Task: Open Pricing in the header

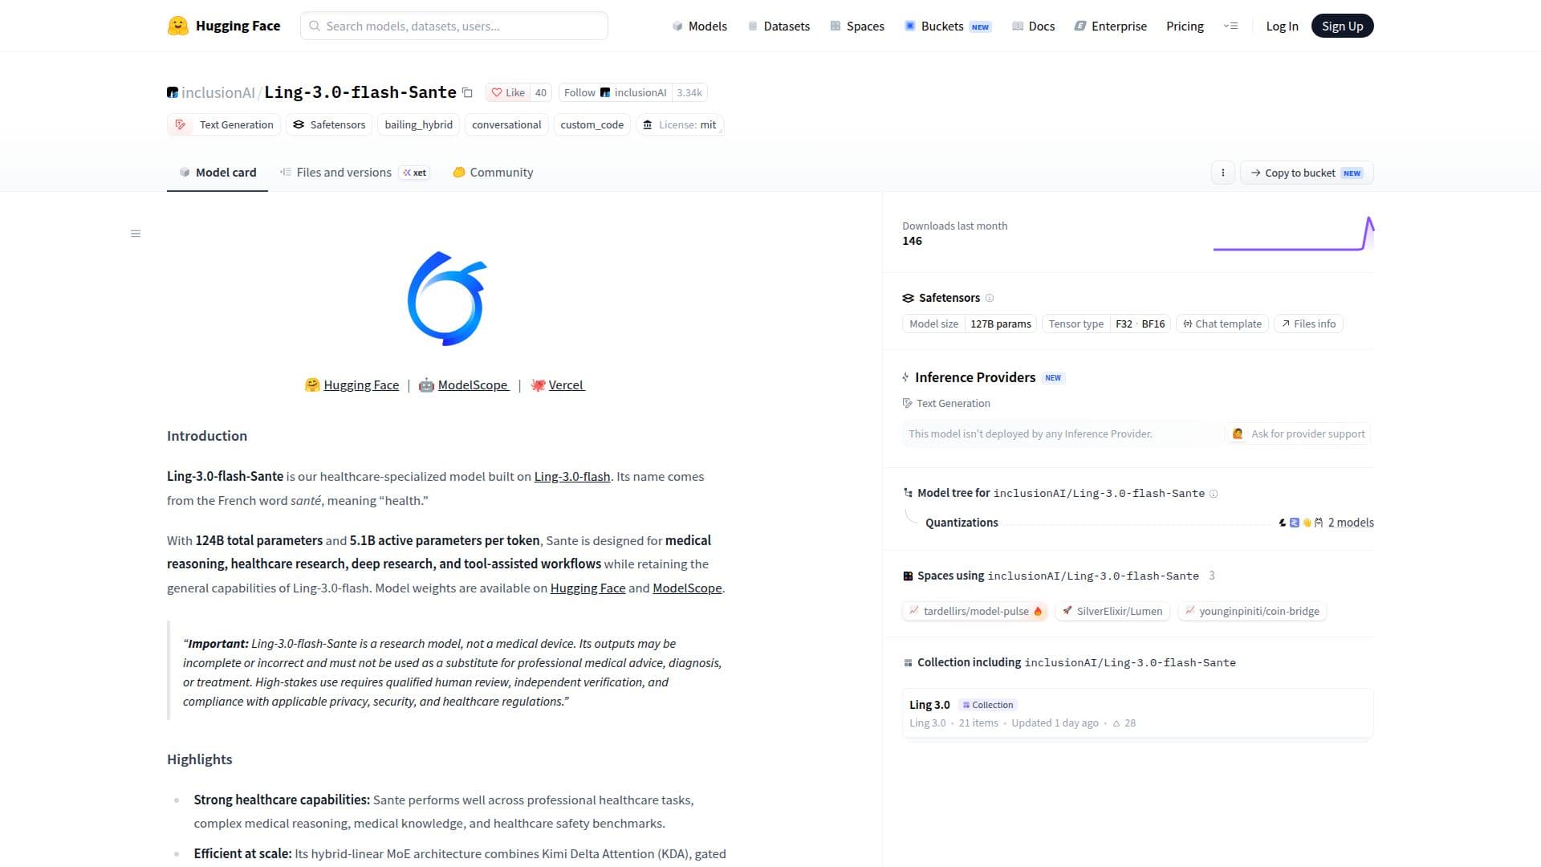Action: (1185, 26)
